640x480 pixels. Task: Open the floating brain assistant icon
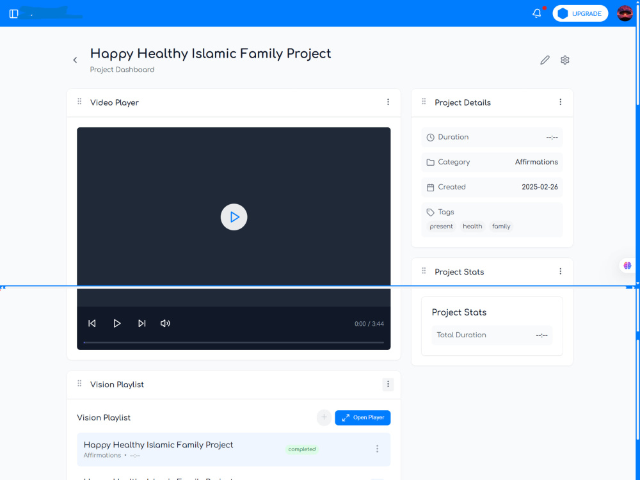[x=627, y=266]
